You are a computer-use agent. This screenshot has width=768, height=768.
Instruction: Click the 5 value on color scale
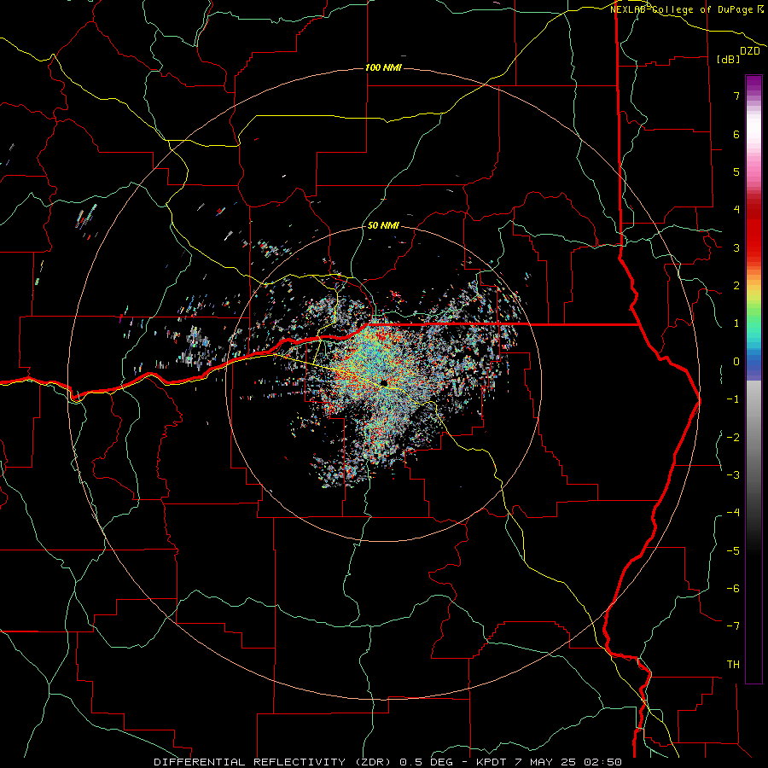coord(736,172)
